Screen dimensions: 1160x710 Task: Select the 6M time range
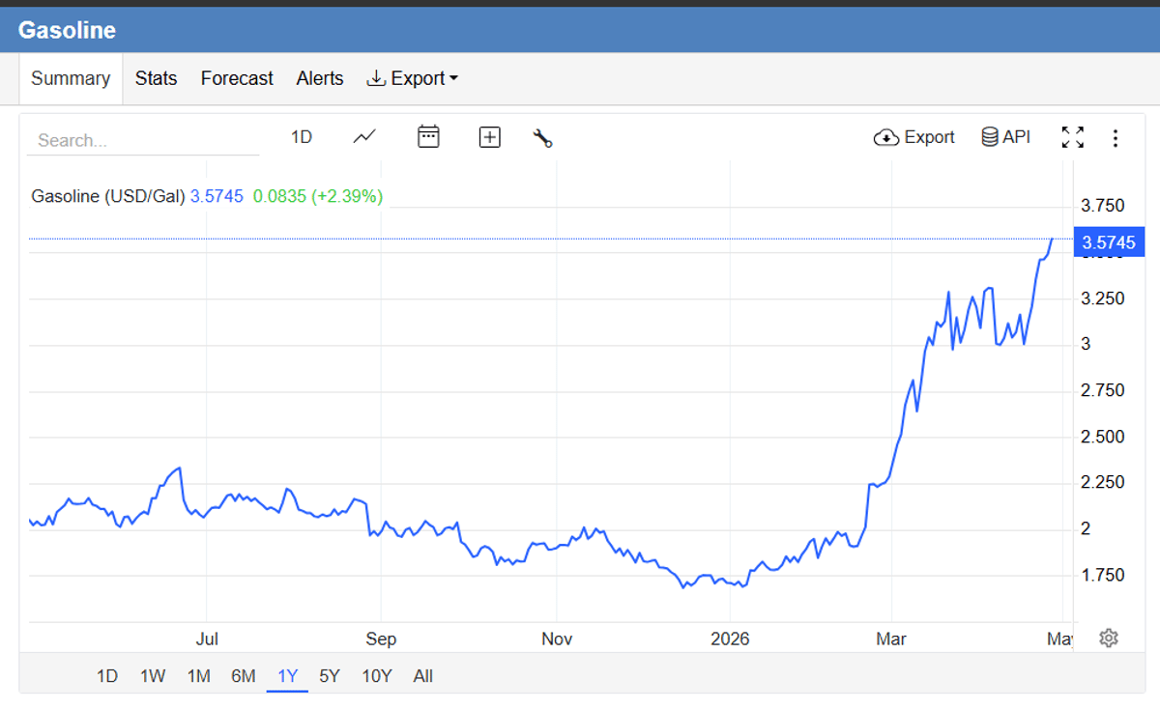pyautogui.click(x=244, y=676)
